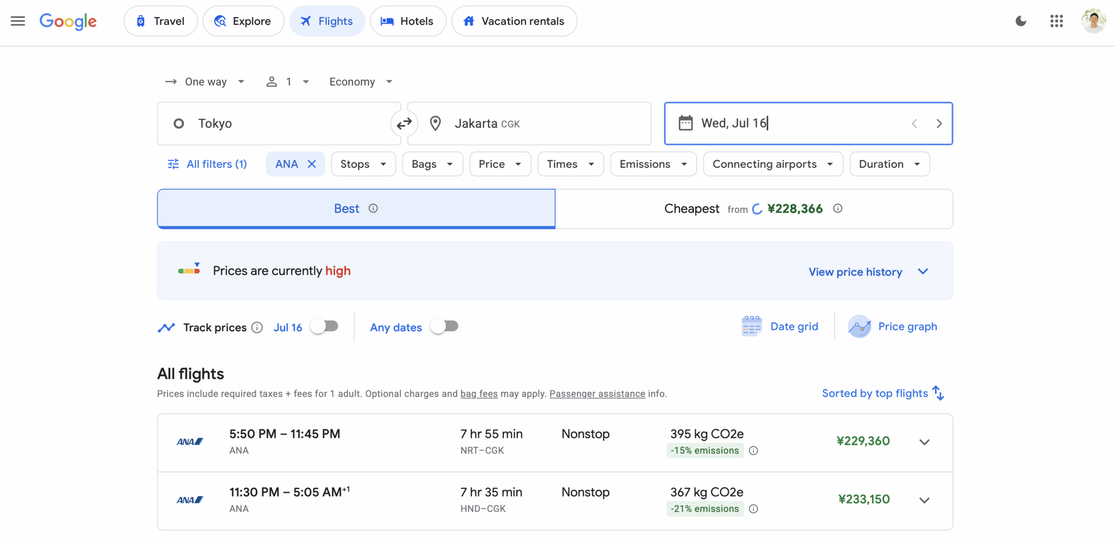1115x543 pixels.
Task: Open the Stops filter dropdown
Action: coord(363,164)
